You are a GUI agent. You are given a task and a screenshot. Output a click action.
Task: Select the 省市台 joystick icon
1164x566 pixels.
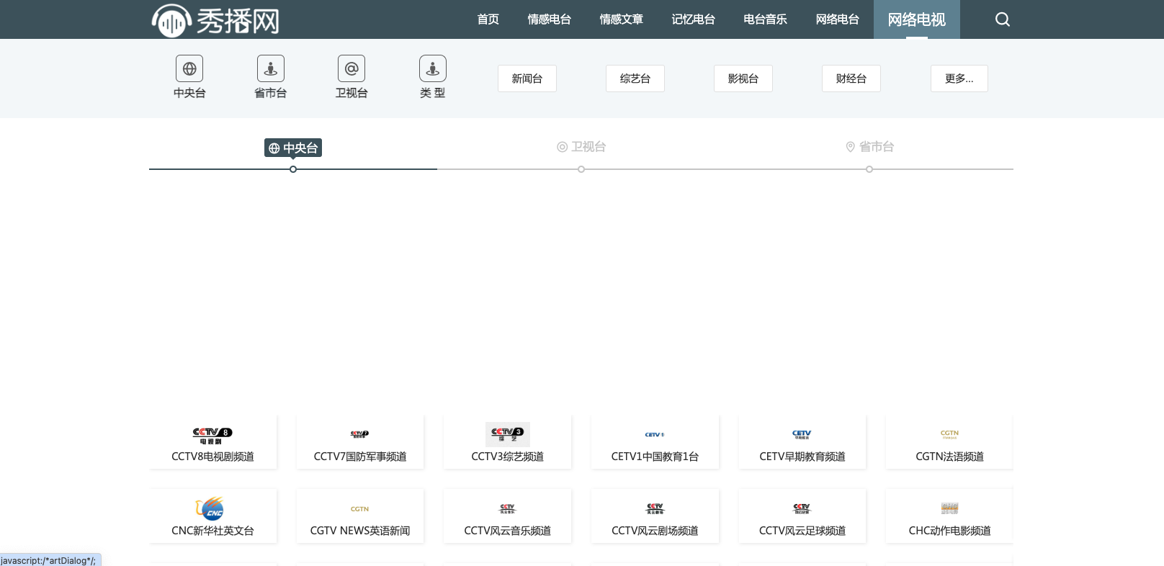click(x=271, y=68)
